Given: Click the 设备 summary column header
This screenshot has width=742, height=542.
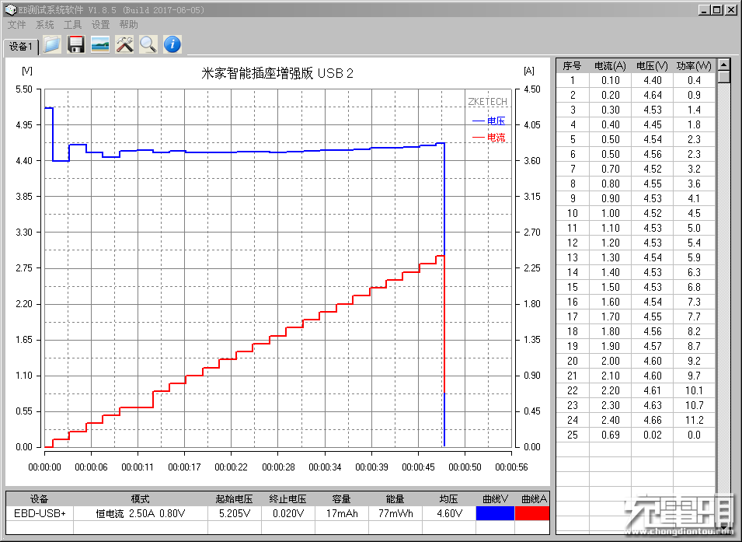Looking at the screenshot, I should pyautogui.click(x=40, y=499).
